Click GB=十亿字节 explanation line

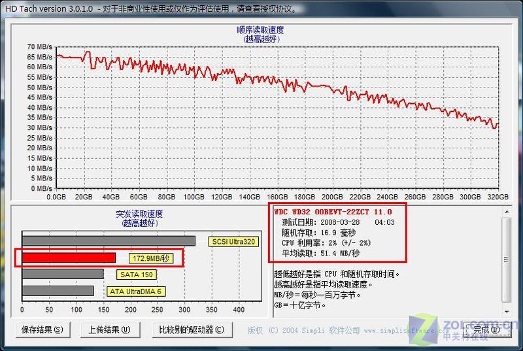click(300, 305)
